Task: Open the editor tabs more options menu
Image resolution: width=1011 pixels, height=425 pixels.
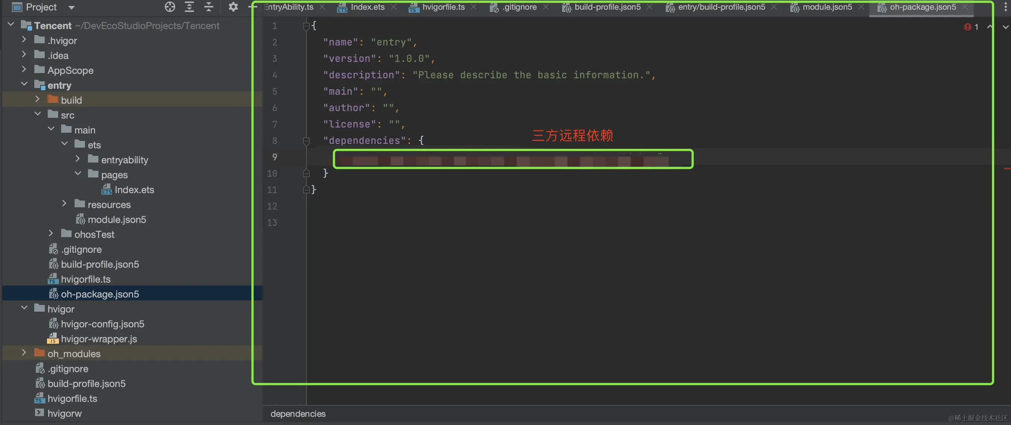Action: (x=1005, y=7)
